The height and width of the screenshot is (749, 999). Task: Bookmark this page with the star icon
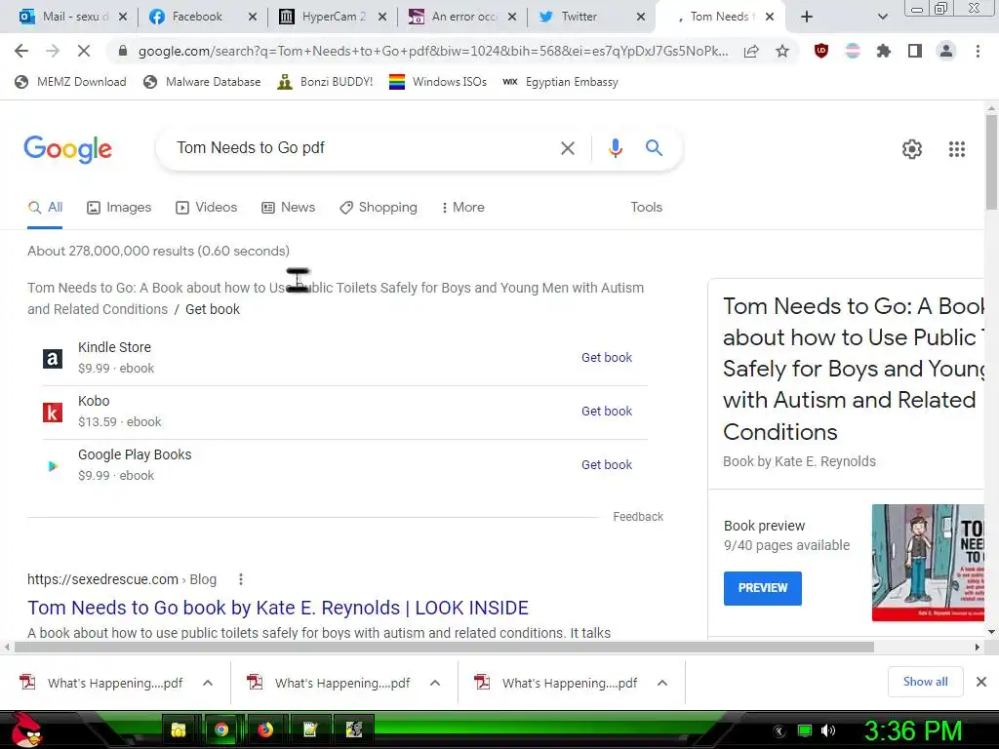pyautogui.click(x=782, y=51)
